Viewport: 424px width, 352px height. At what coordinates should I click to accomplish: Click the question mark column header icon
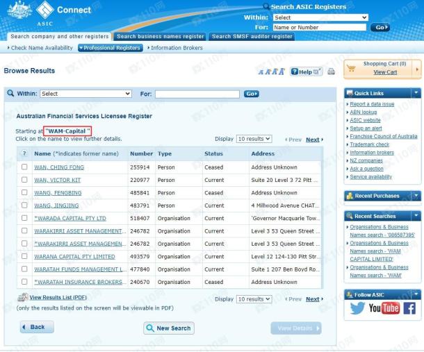click(24, 153)
